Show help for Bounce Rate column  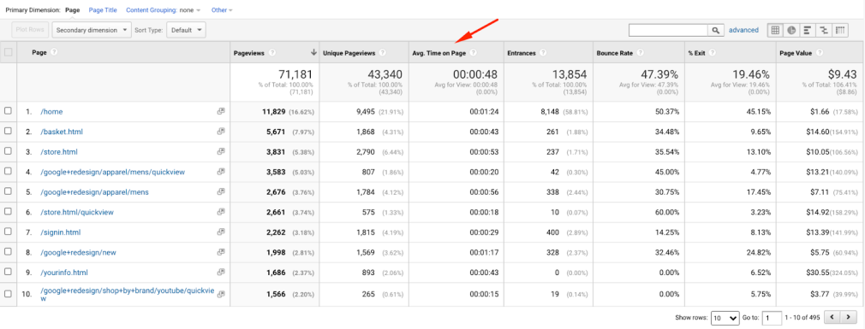pyautogui.click(x=640, y=53)
